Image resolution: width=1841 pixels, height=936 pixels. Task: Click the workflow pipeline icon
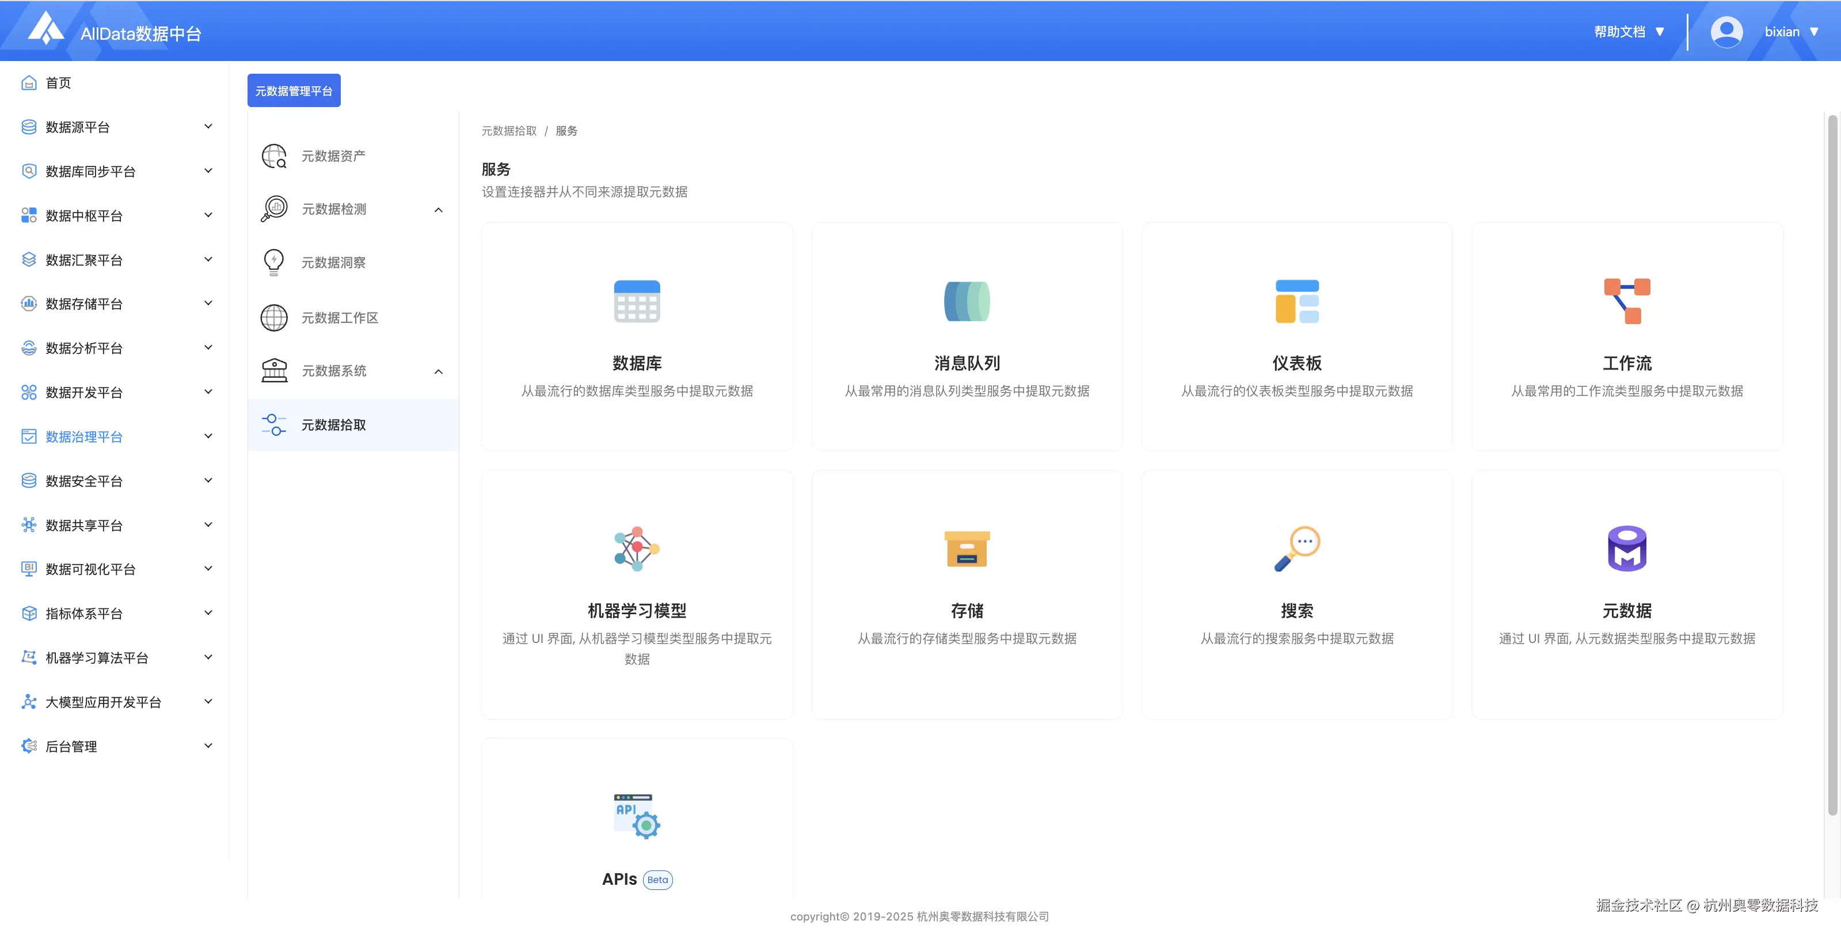click(1627, 301)
